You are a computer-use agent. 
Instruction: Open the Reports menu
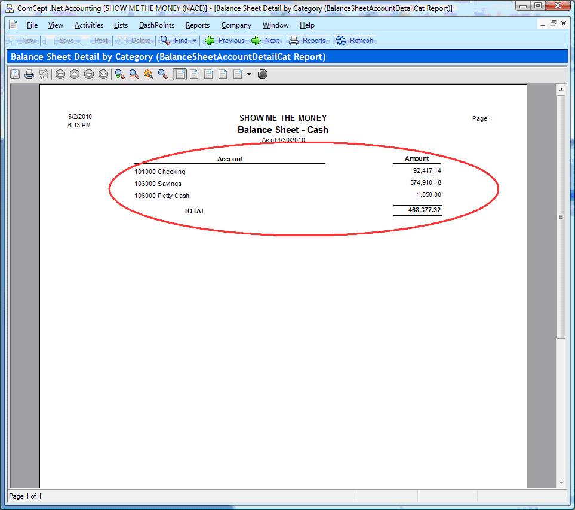(197, 25)
